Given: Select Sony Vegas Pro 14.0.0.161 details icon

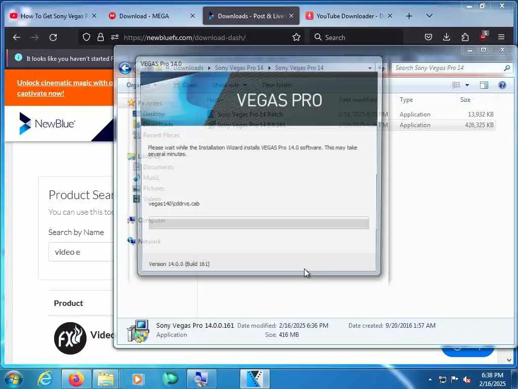Looking at the screenshot, I should pos(138,331).
